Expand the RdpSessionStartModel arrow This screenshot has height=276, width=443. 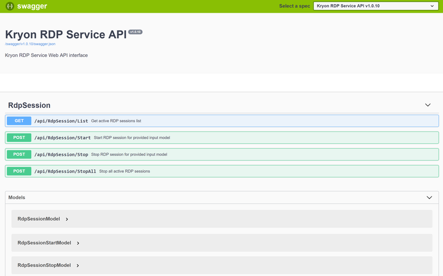coord(78,243)
